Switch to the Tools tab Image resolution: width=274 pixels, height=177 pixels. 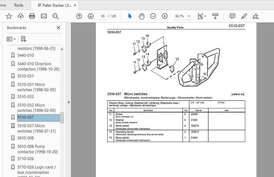pos(18,5)
